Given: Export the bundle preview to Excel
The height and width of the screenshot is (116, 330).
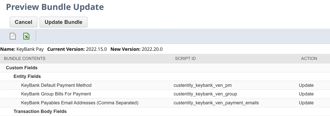Looking at the screenshot, I should (26, 36).
